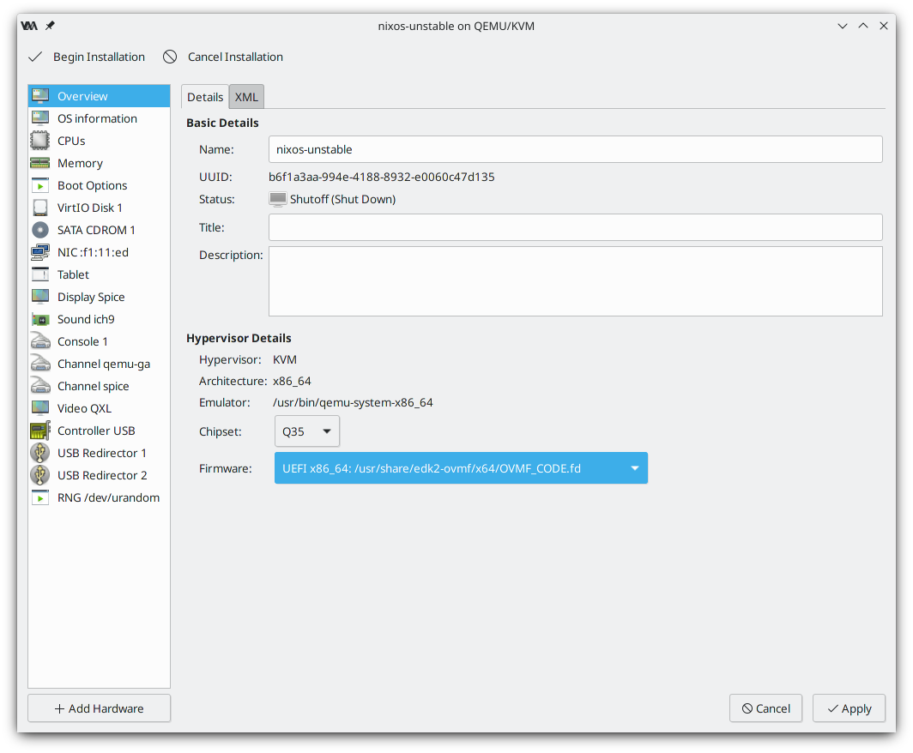Click the Controller USB icon

click(x=40, y=431)
